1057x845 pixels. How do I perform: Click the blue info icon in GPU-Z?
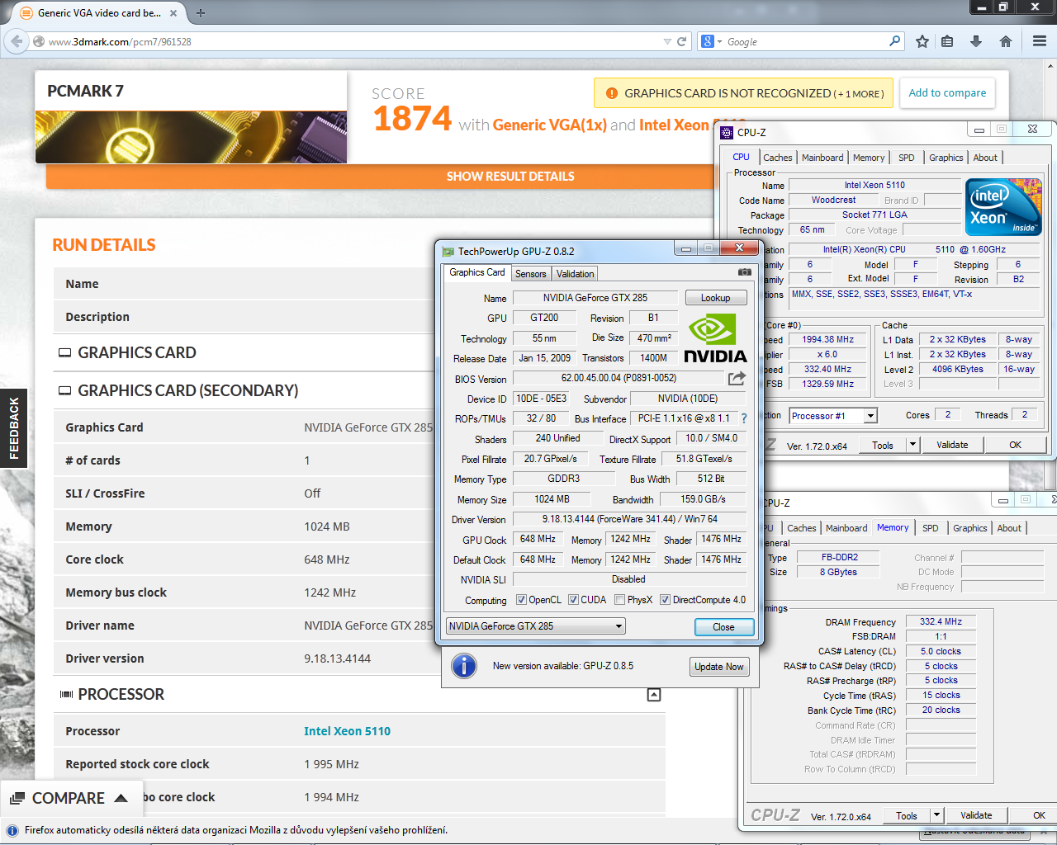point(464,665)
